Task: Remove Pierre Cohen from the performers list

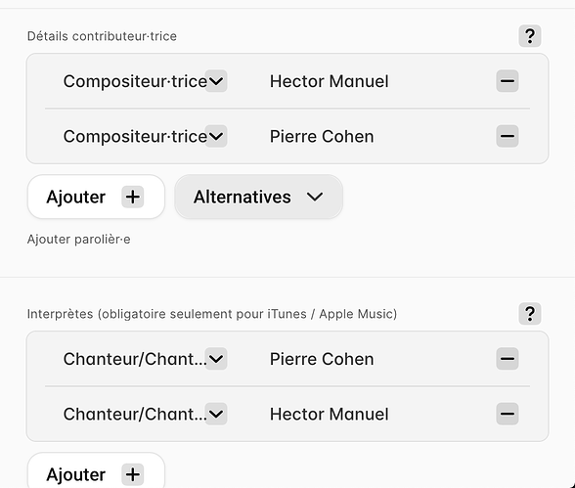Action: coord(508,359)
